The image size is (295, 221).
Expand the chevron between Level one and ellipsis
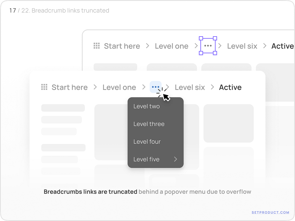click(143, 87)
